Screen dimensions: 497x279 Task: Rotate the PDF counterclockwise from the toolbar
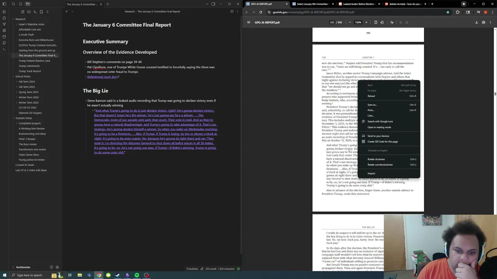(x=382, y=22)
